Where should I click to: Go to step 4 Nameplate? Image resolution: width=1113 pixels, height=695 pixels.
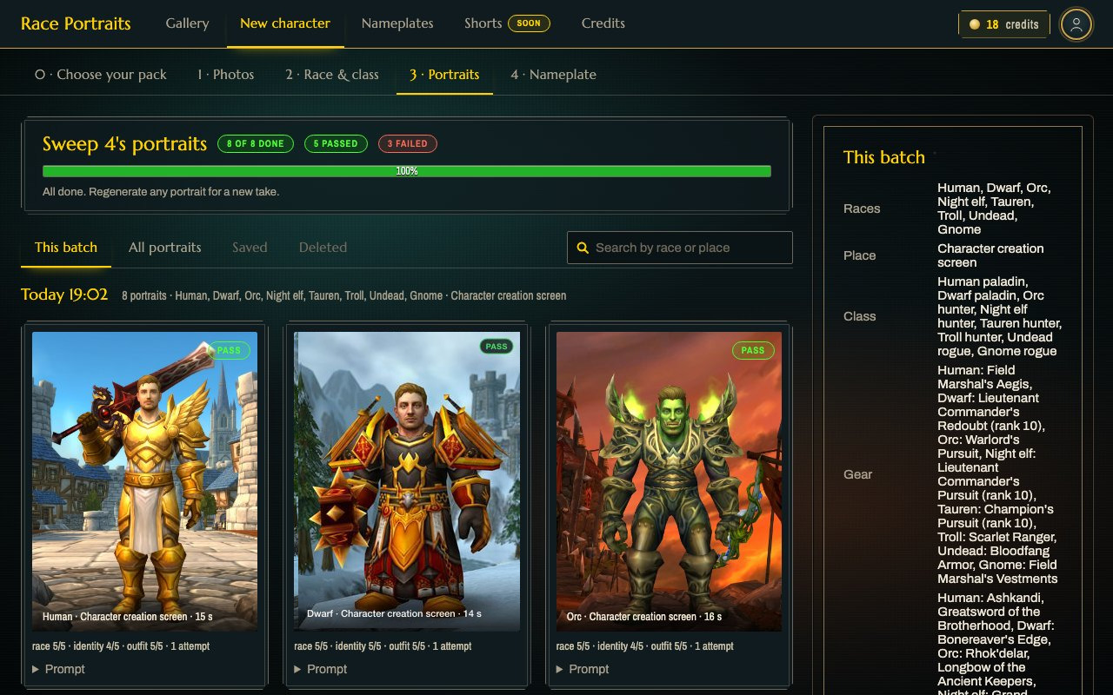[x=554, y=75]
